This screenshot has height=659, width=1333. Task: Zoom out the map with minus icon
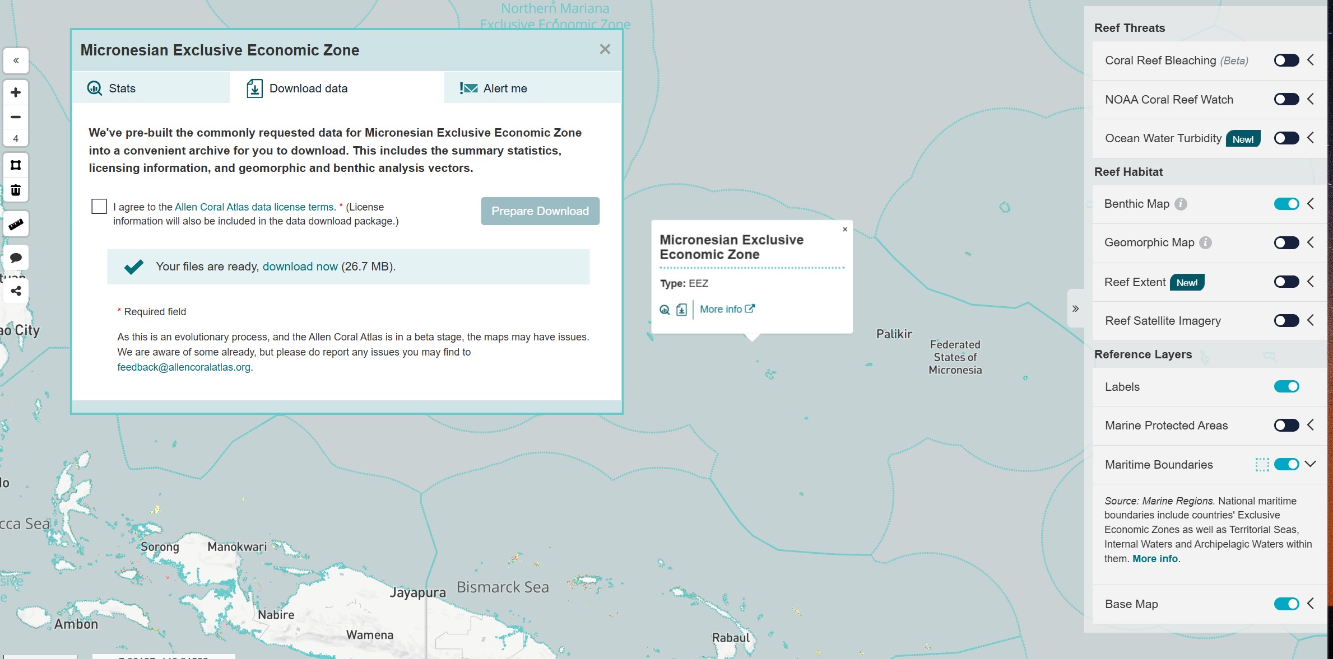[16, 117]
